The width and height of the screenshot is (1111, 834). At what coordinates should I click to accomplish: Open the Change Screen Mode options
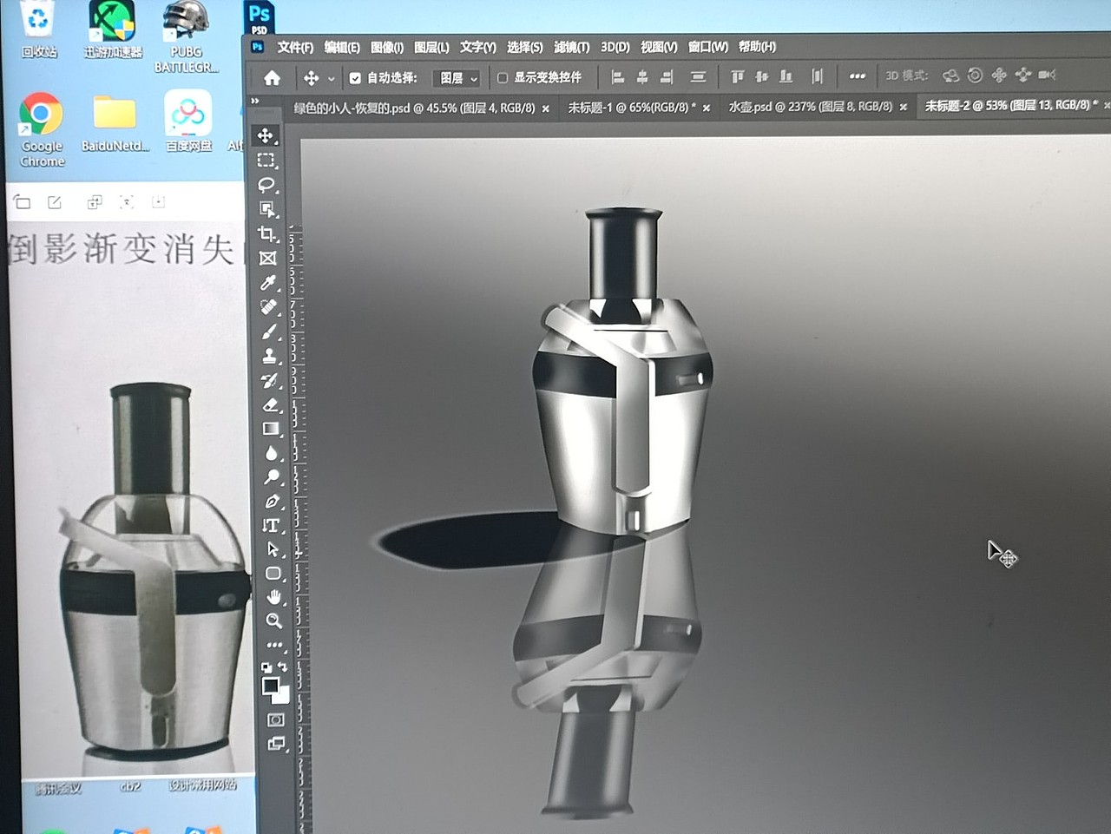277,744
